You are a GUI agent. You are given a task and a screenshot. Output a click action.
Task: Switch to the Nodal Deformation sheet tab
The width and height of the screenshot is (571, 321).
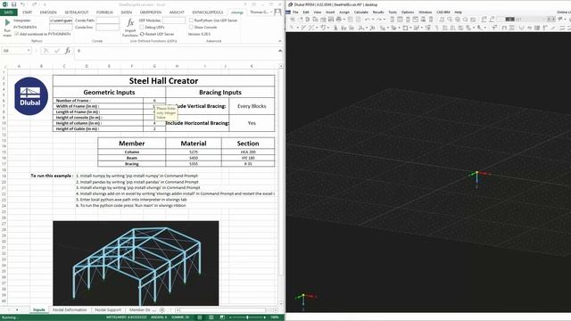click(70, 309)
